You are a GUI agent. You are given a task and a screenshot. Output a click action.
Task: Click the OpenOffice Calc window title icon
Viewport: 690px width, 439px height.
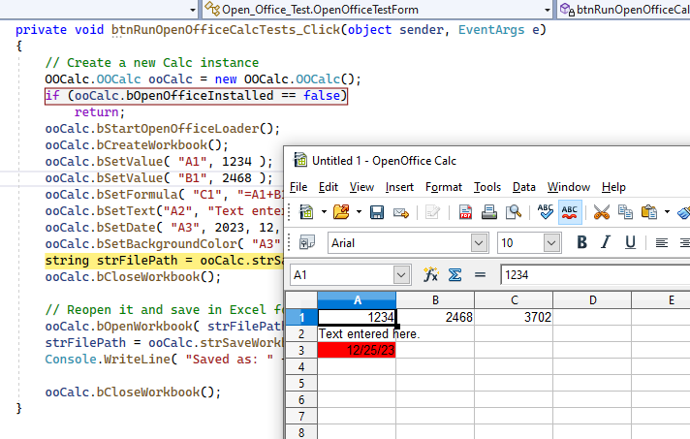click(x=300, y=160)
